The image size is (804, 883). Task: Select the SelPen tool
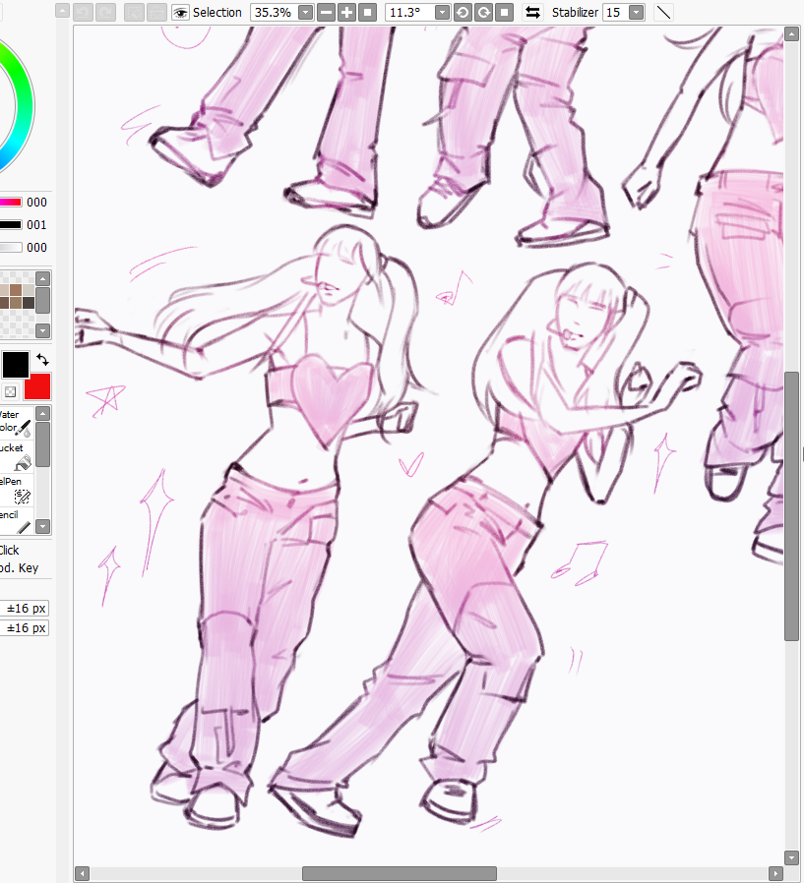[14, 489]
